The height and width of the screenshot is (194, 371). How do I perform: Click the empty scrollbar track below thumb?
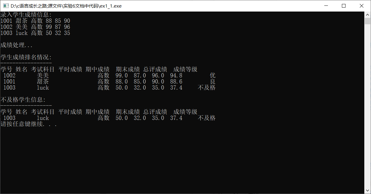pos(368,106)
